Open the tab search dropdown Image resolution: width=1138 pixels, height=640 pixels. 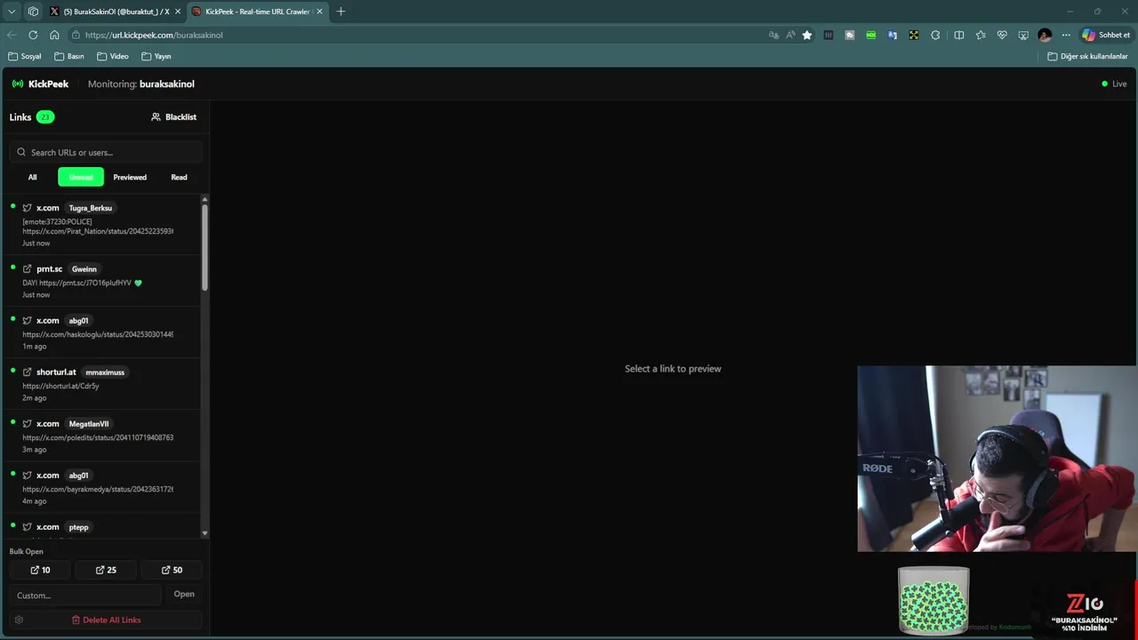[12, 12]
